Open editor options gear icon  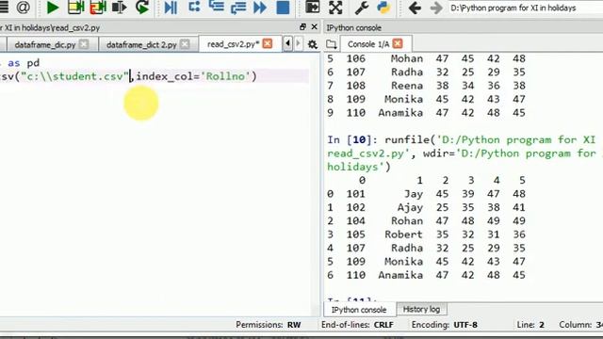(x=312, y=44)
